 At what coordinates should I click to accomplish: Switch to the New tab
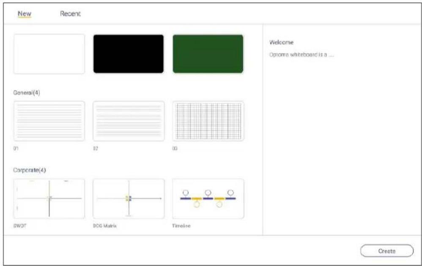click(25, 14)
